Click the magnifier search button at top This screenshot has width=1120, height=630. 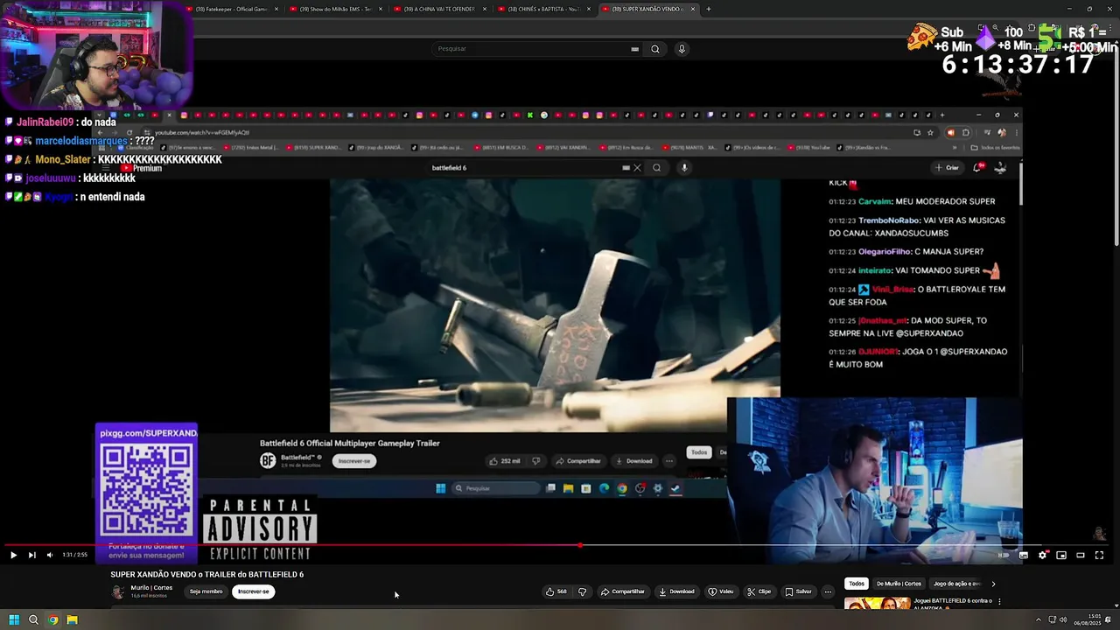coord(654,49)
